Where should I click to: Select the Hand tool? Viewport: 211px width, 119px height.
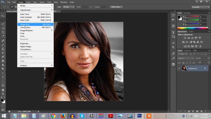[3, 90]
